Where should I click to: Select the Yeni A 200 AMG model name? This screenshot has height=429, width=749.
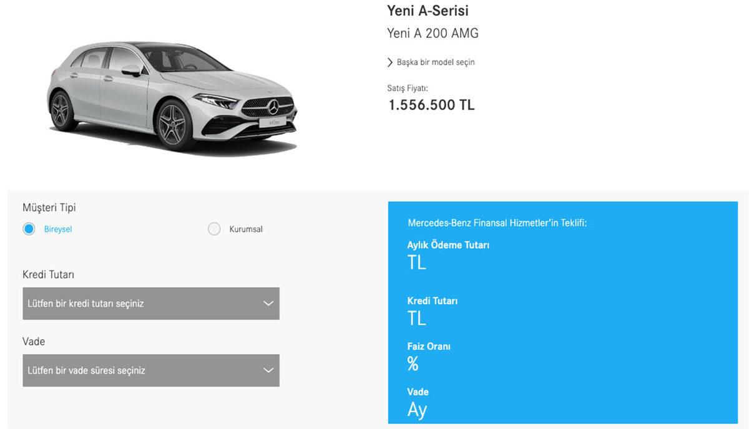(x=432, y=33)
